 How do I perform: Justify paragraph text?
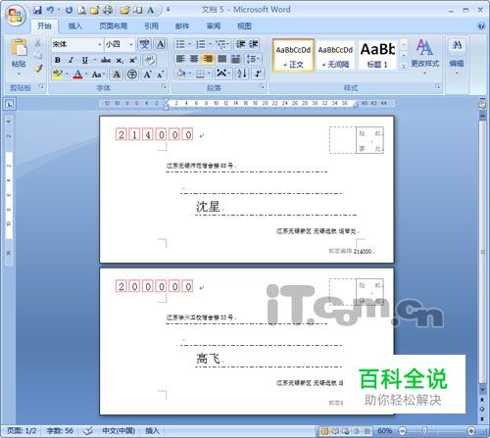click(221, 59)
